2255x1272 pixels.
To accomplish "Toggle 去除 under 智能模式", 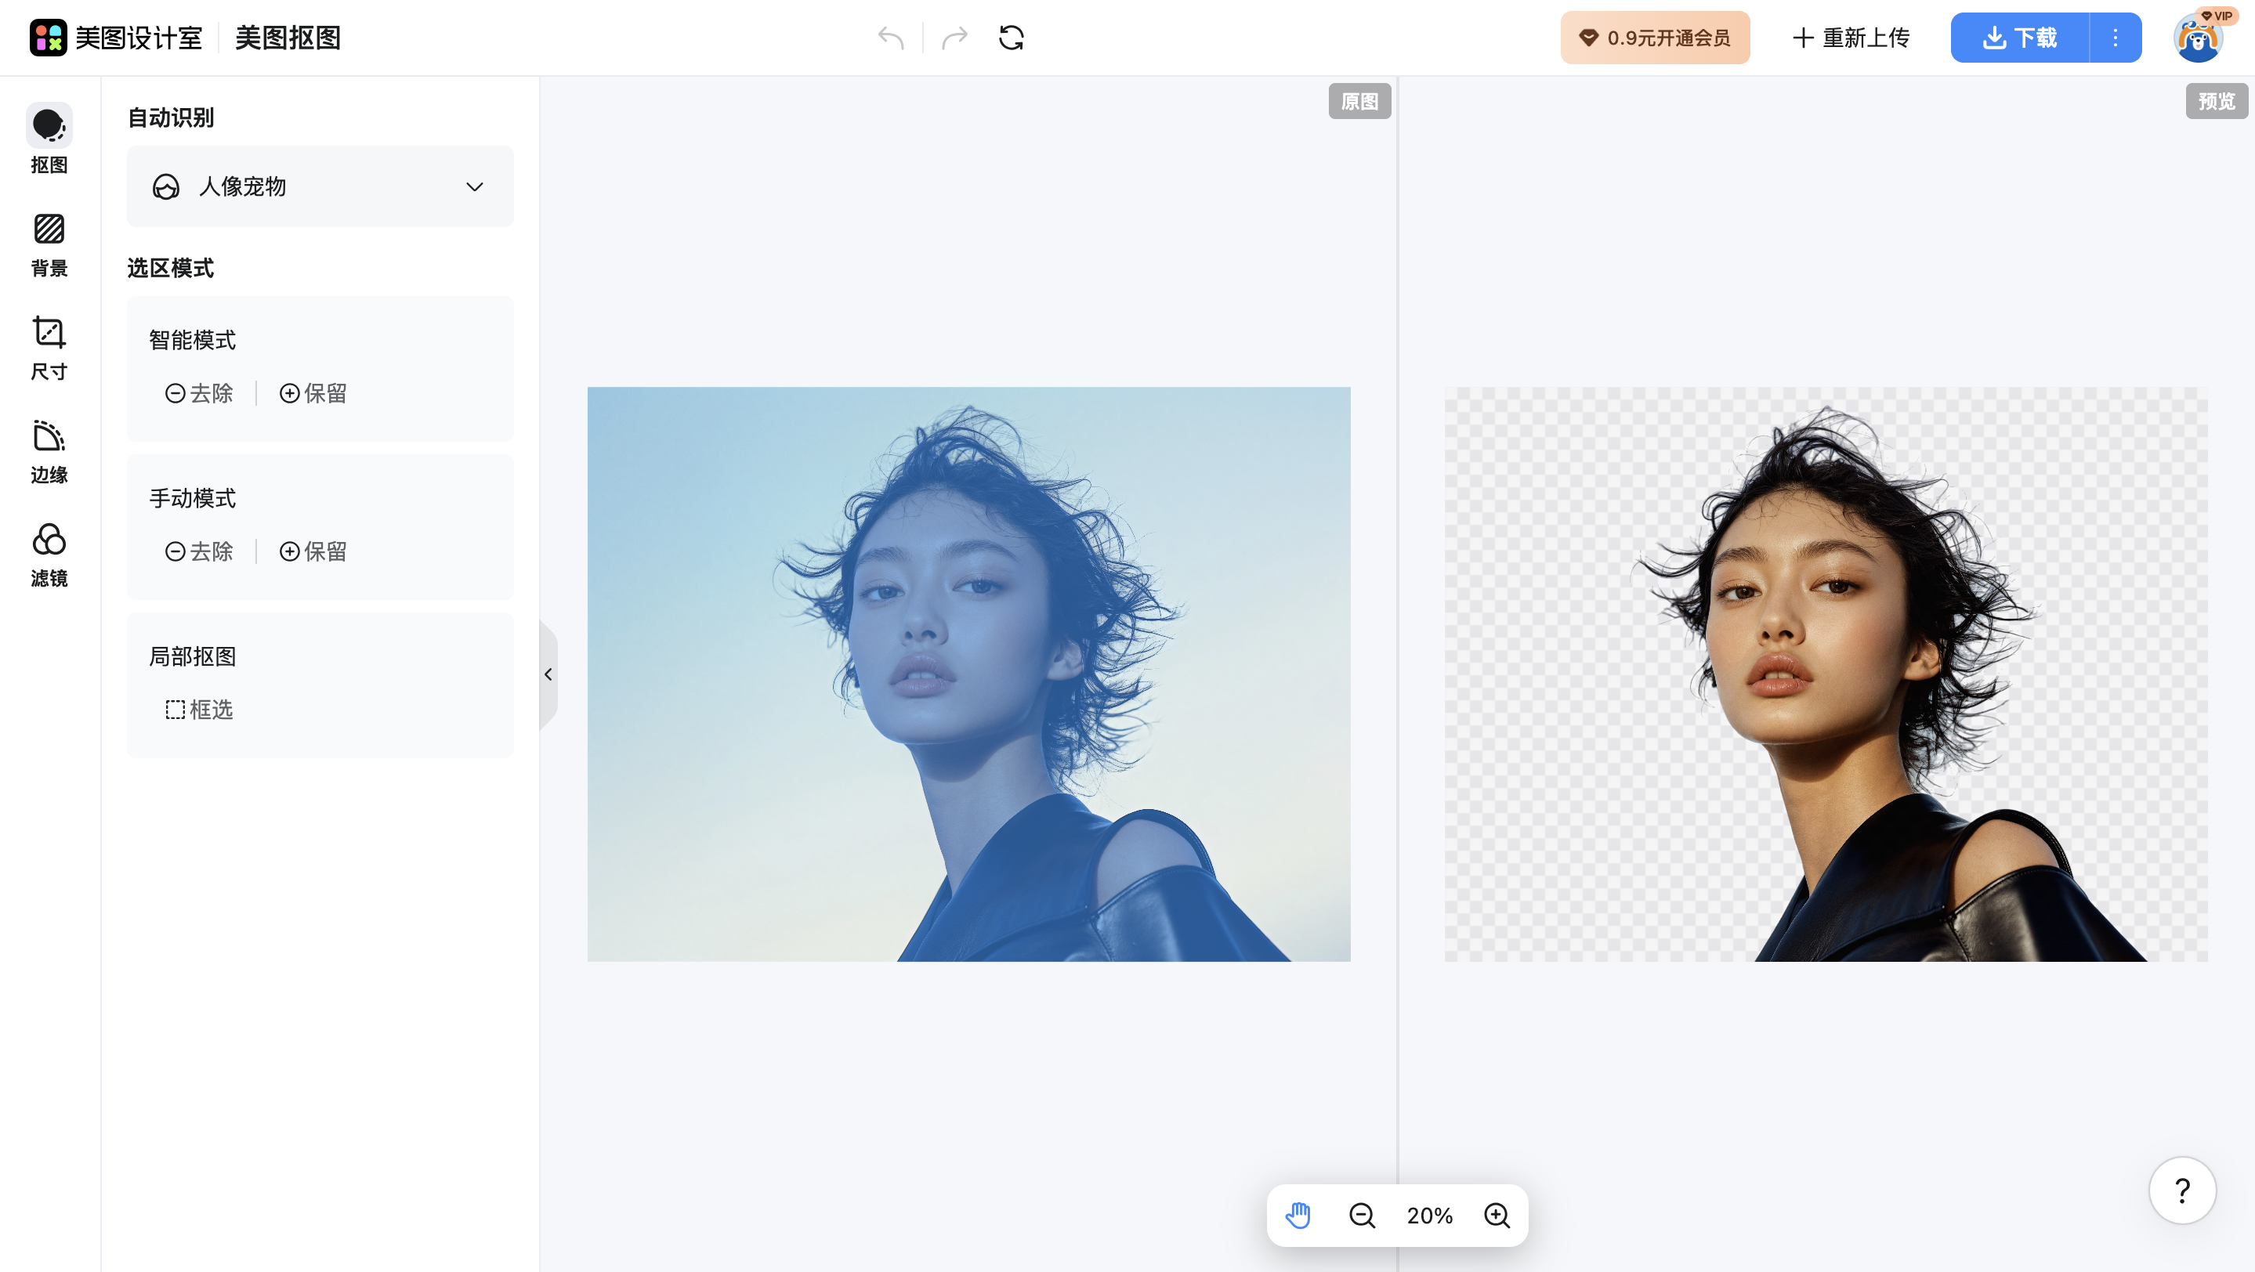I will pyautogui.click(x=200, y=392).
